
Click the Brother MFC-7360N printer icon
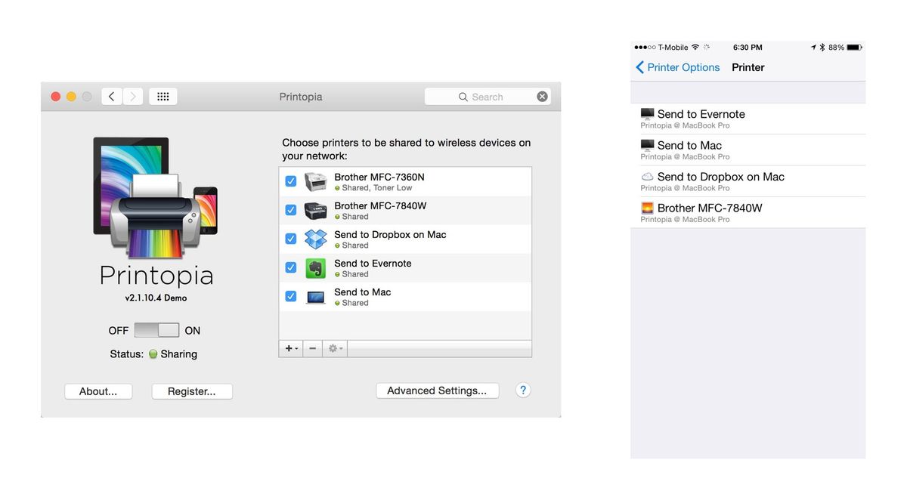tap(315, 181)
